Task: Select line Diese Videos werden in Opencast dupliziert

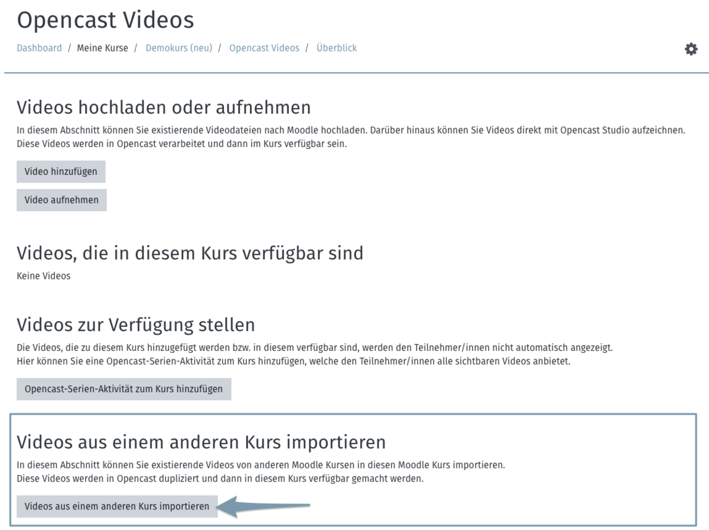Action: click(x=220, y=479)
